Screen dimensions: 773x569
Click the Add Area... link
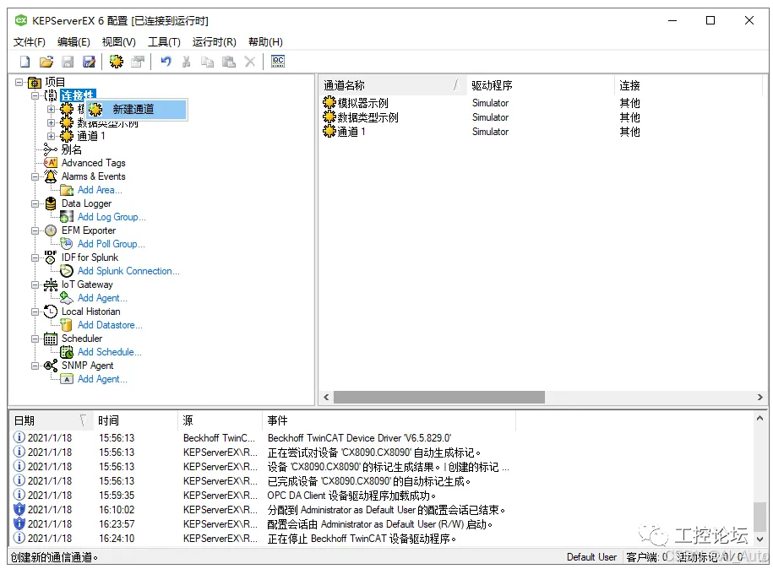(x=100, y=190)
